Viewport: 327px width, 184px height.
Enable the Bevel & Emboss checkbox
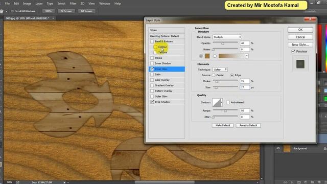[152, 41]
